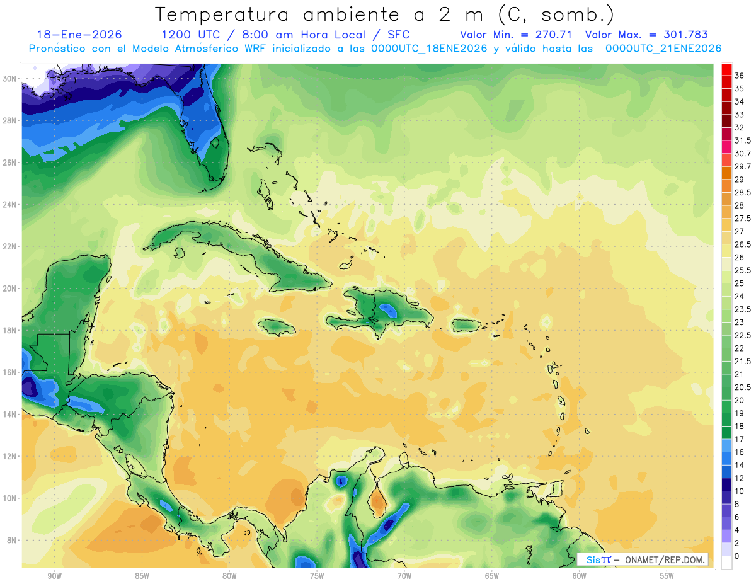Viewport: 756px width, 584px height.
Task: Select the legend value '30.7'
Action: pos(743,154)
